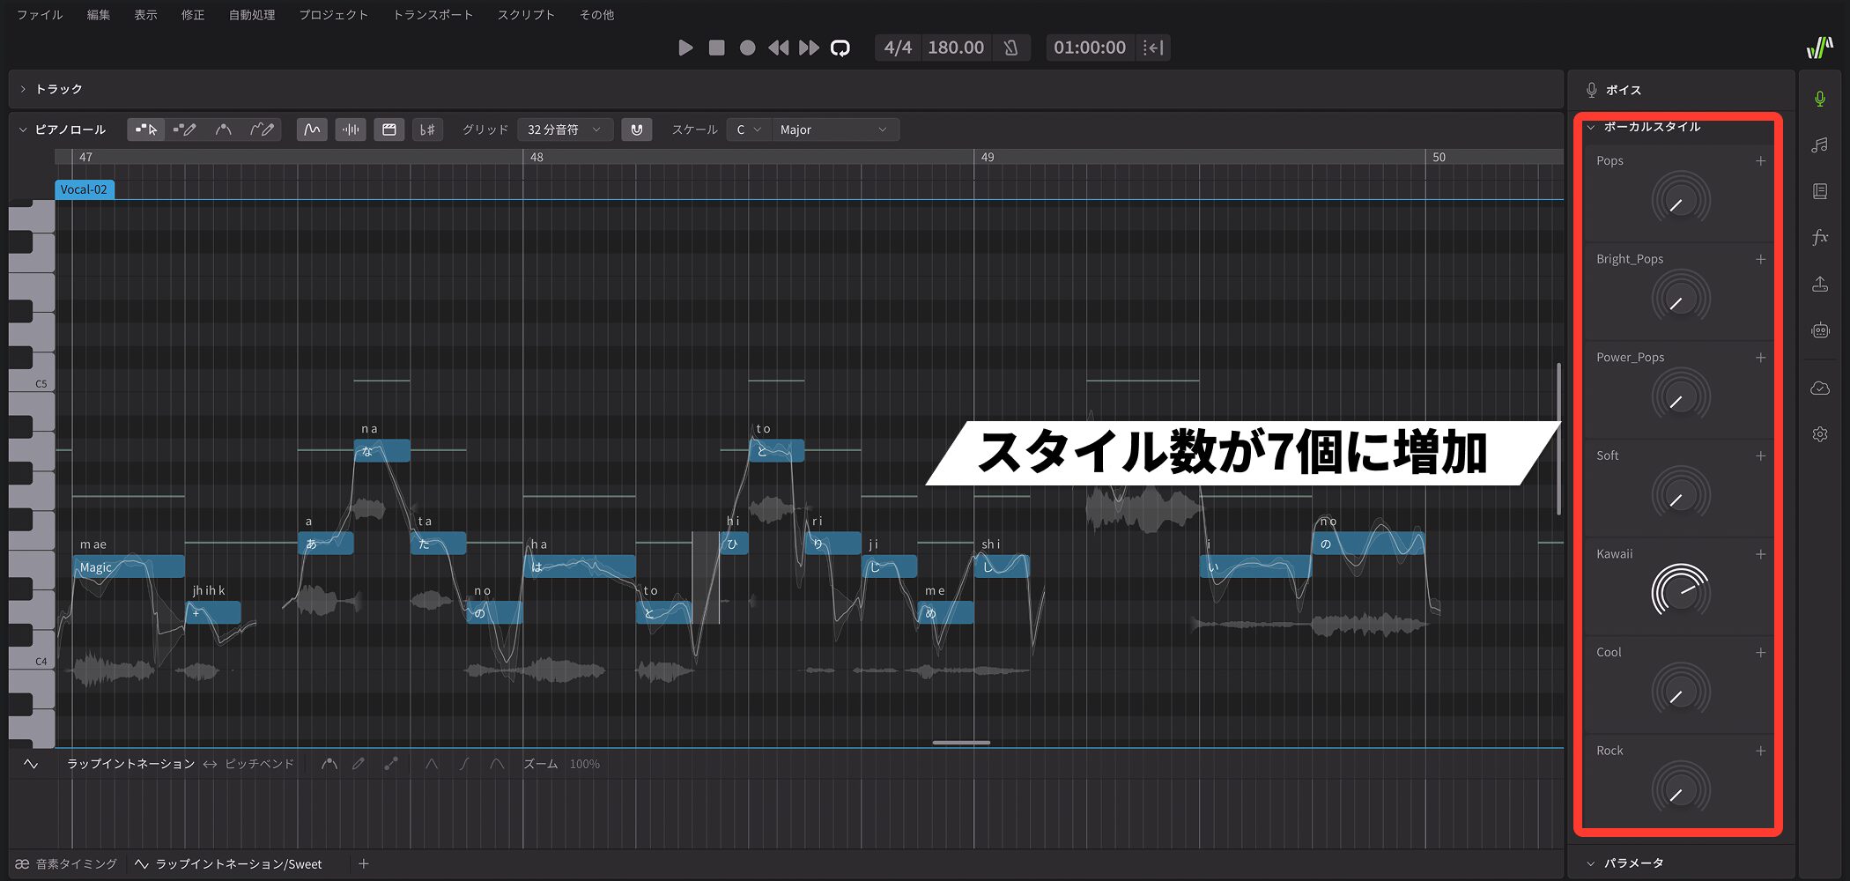
Task: Select the note pencil draw tool
Action: point(185,130)
